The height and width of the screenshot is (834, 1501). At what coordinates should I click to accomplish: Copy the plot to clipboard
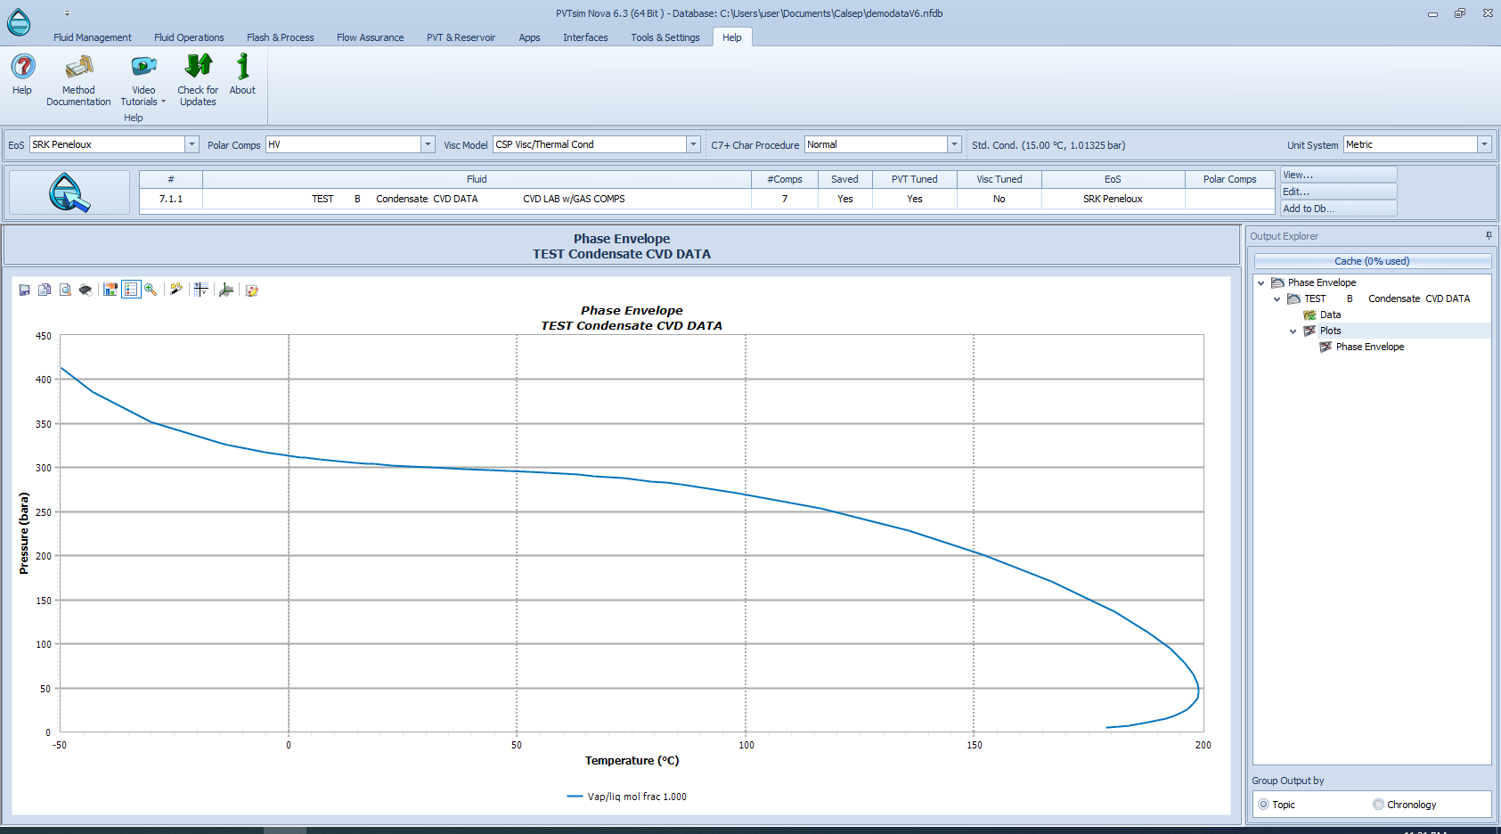pos(45,290)
